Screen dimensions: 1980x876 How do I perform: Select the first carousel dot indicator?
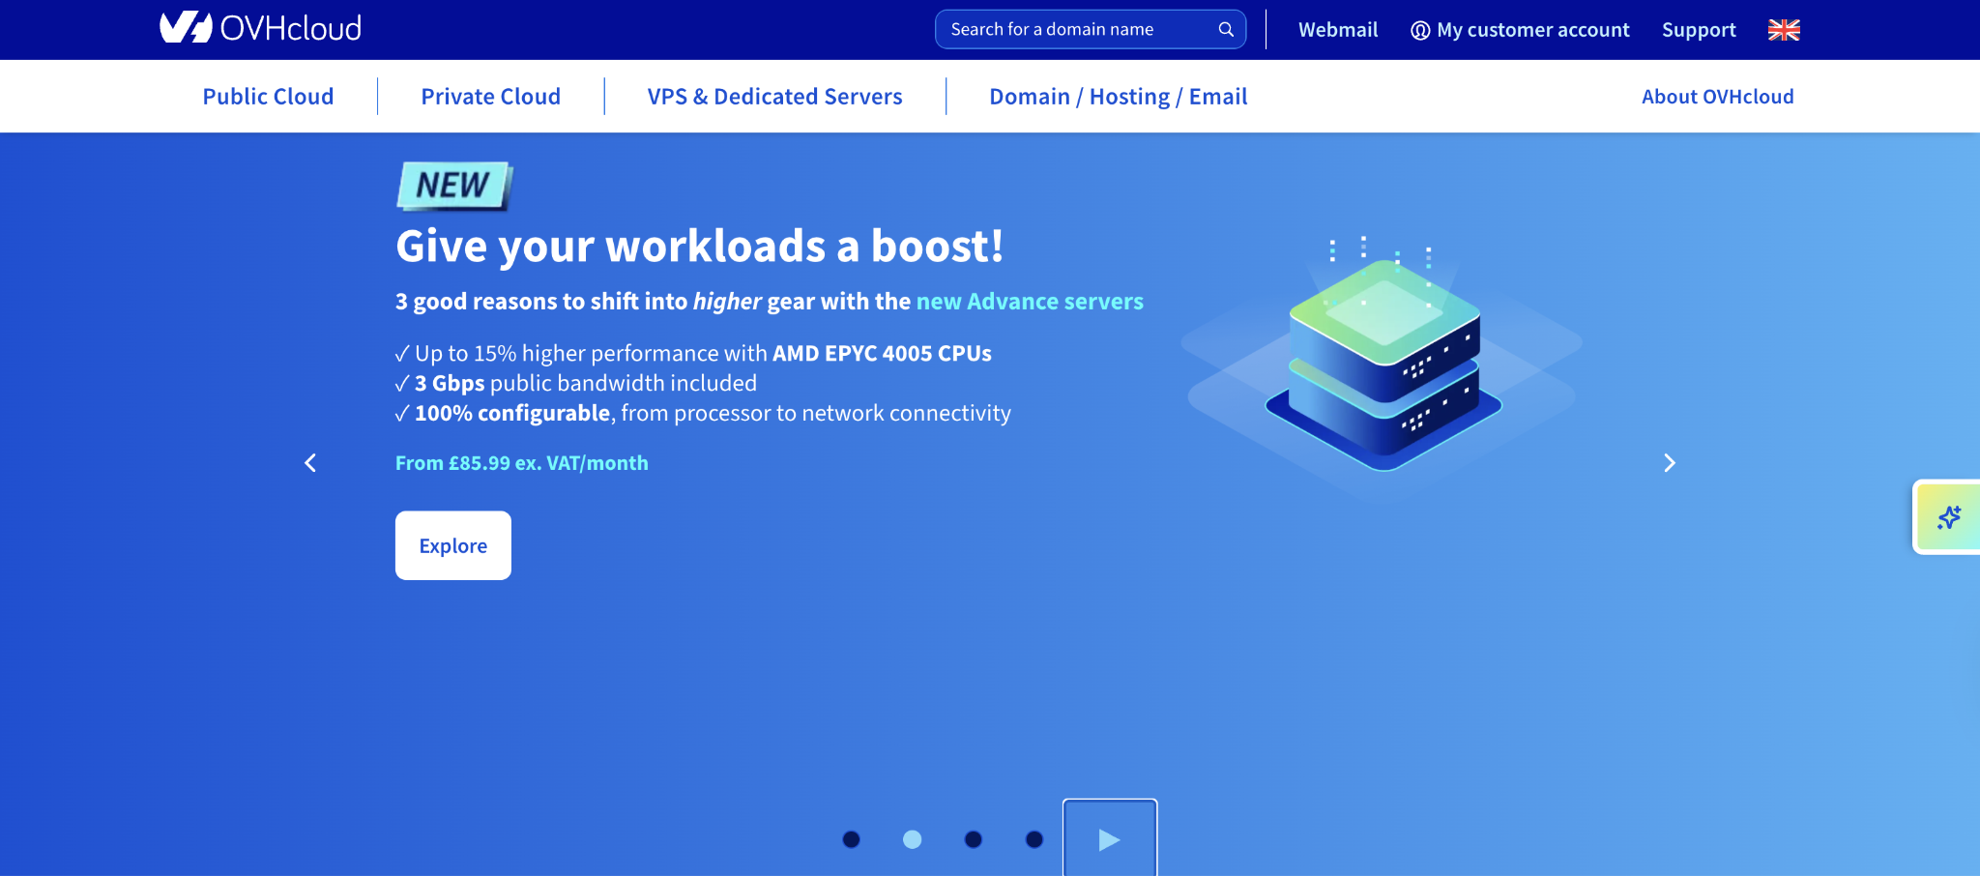point(851,839)
